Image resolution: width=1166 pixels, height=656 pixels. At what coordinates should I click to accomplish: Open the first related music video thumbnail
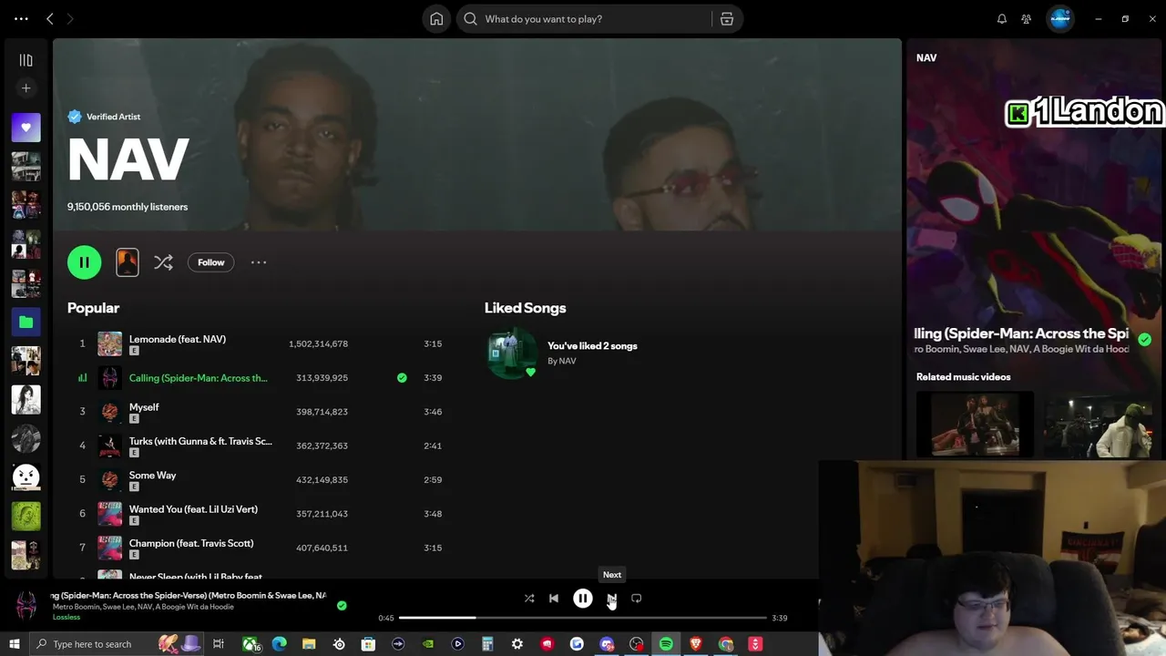(975, 425)
